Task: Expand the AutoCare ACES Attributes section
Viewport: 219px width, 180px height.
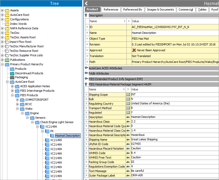Action: [86, 68]
